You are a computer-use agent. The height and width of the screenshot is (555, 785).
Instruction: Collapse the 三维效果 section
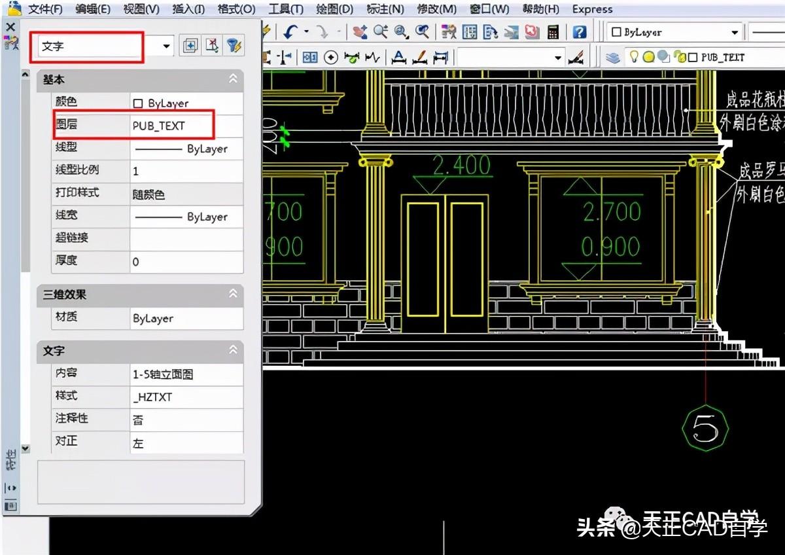click(x=233, y=295)
